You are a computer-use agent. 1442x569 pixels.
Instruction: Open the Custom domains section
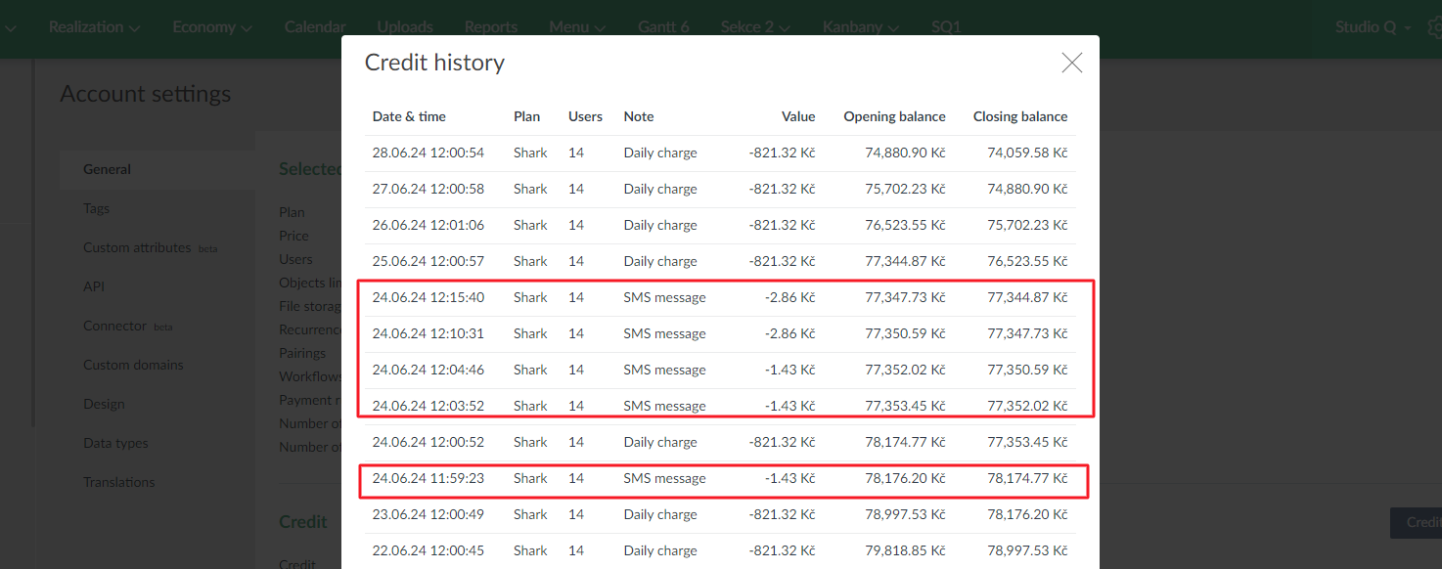click(133, 365)
